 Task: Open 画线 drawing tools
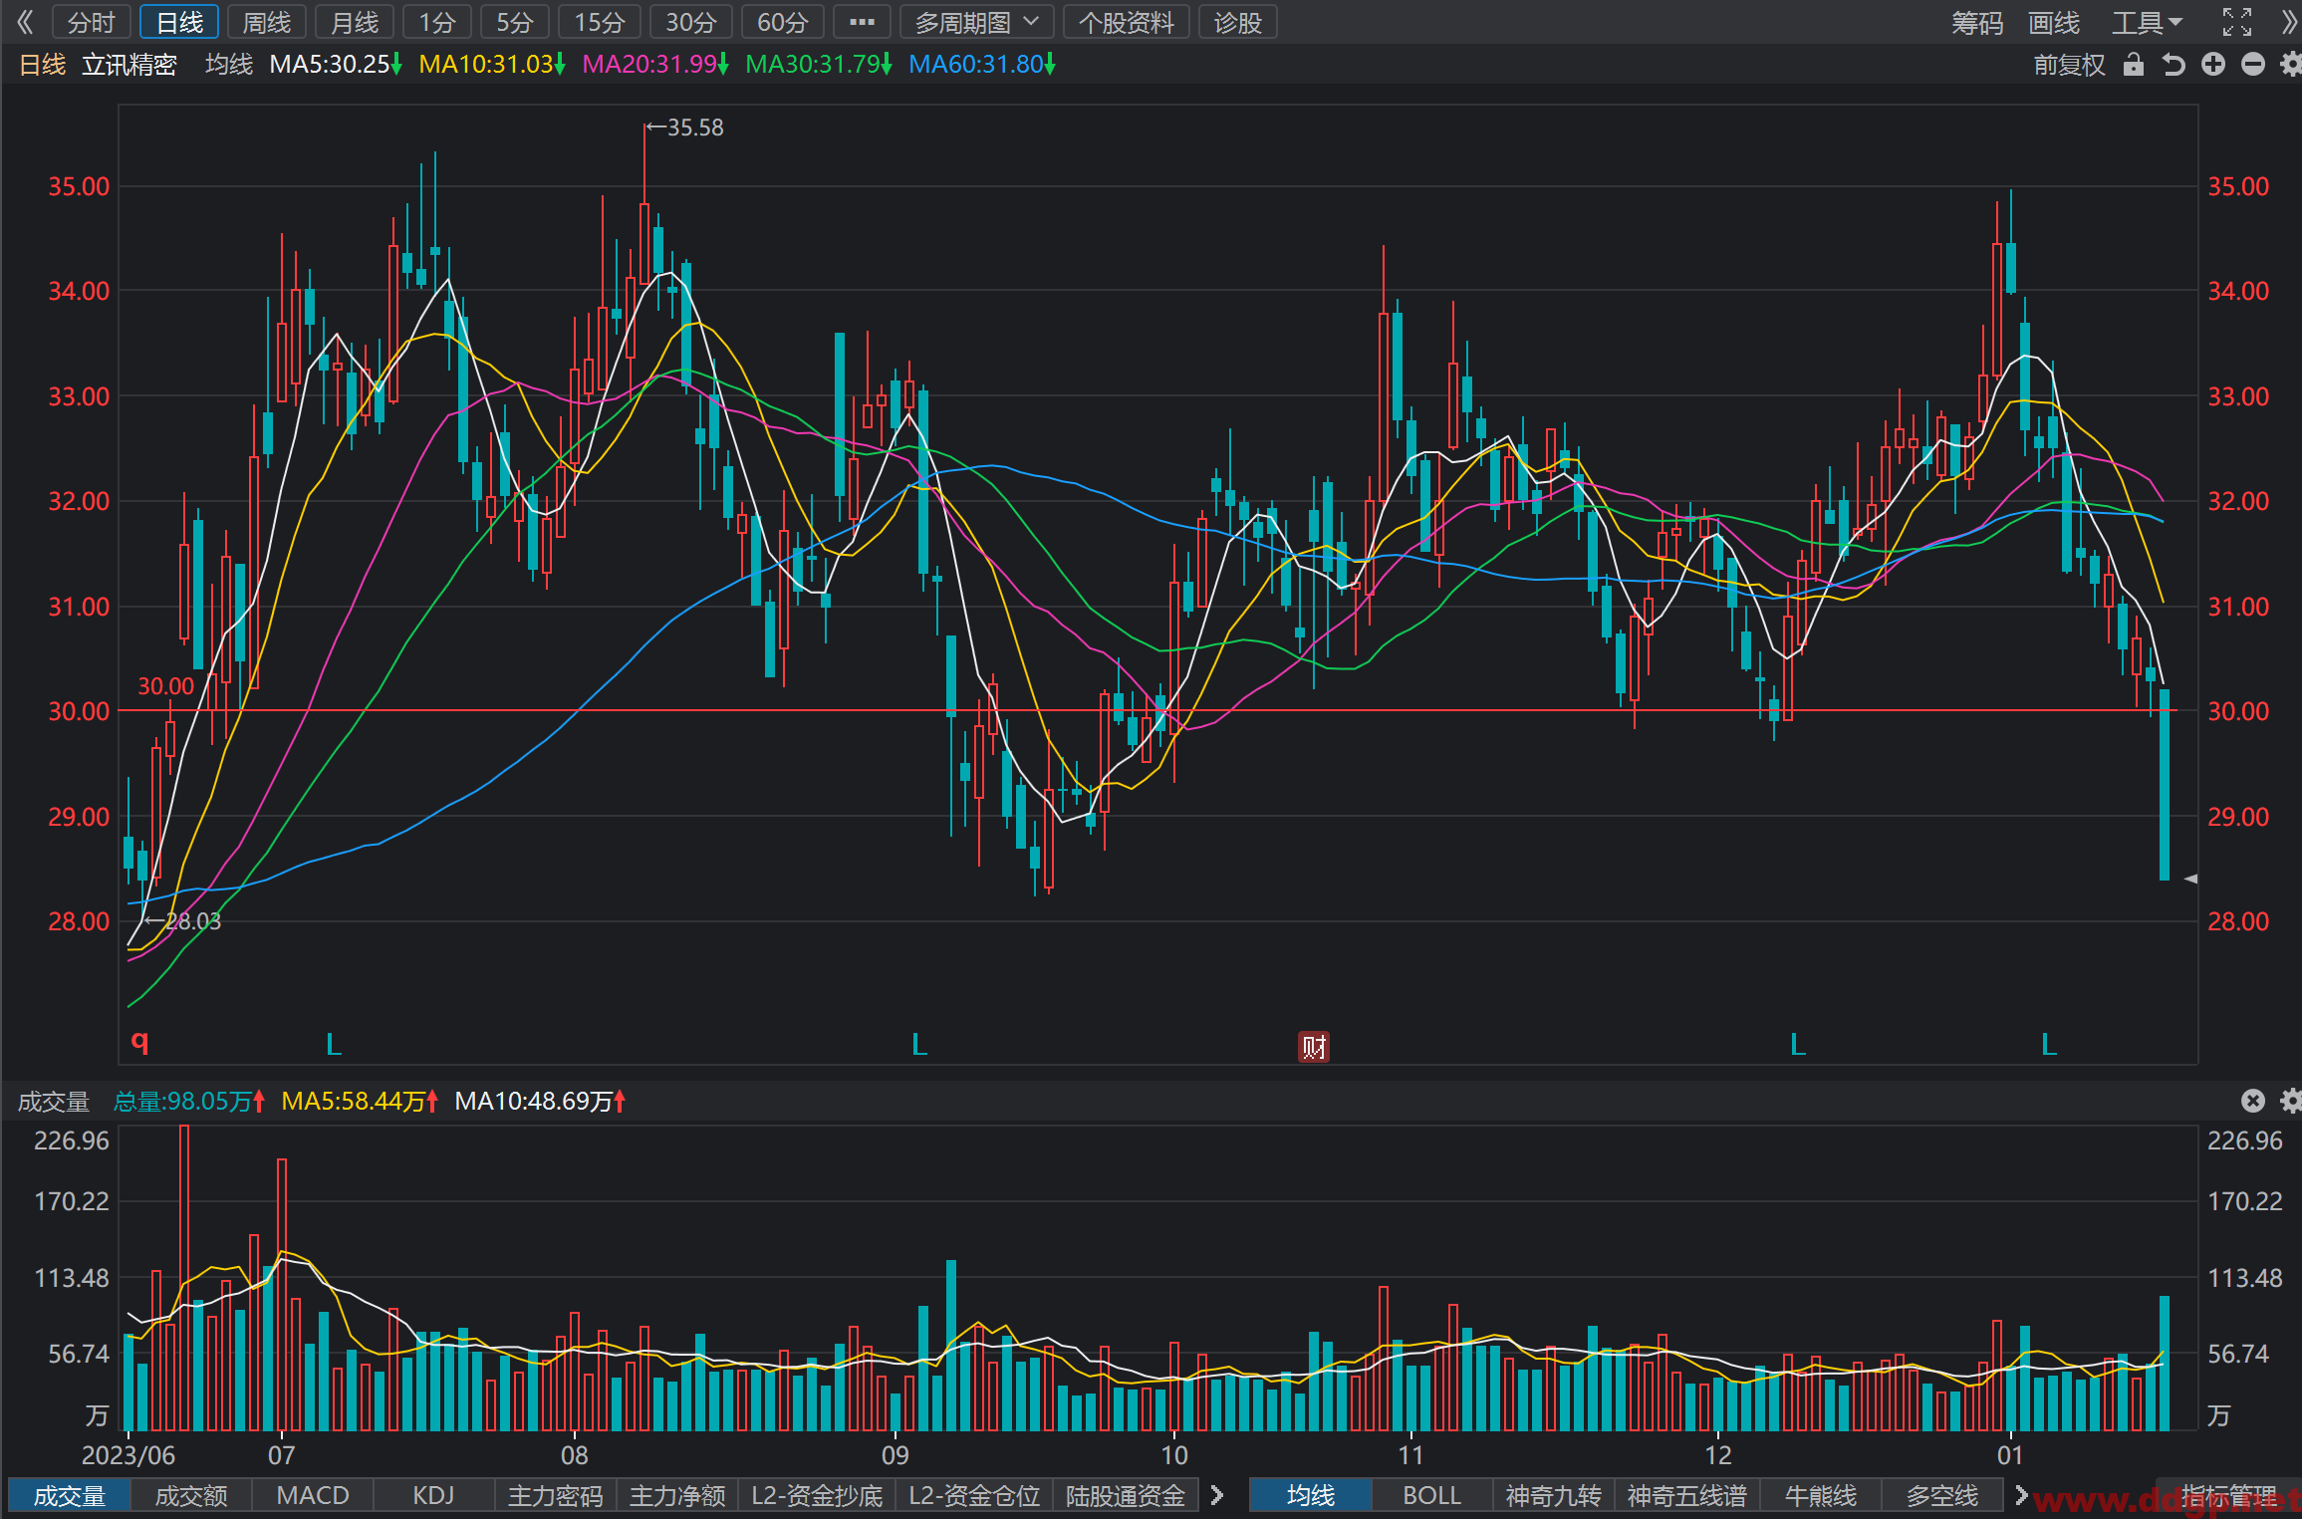(x=2054, y=22)
